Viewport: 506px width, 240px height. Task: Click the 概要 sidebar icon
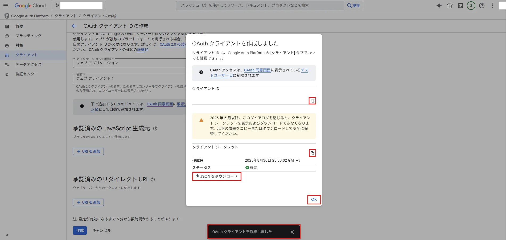tap(7, 27)
